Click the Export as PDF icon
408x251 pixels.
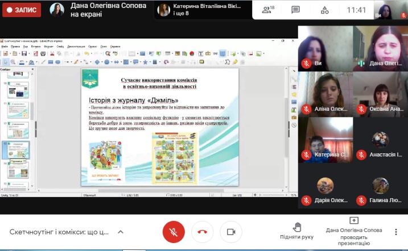[x=36, y=53]
